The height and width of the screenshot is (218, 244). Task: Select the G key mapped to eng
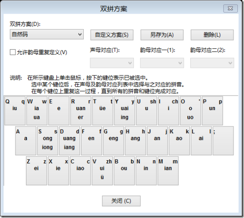113,141
